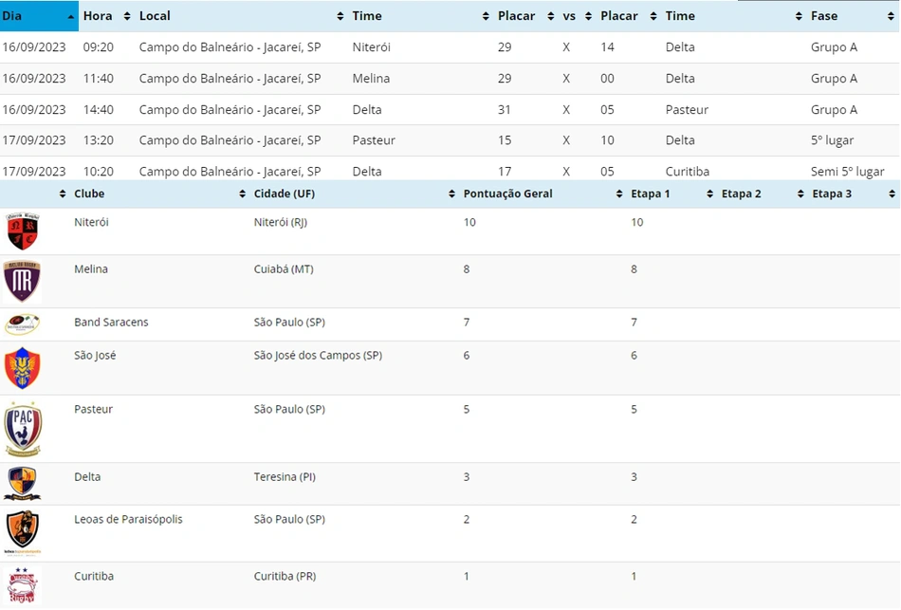The width and height of the screenshot is (901, 610).
Task: Click the 10:20 match time
Action: pos(99,172)
